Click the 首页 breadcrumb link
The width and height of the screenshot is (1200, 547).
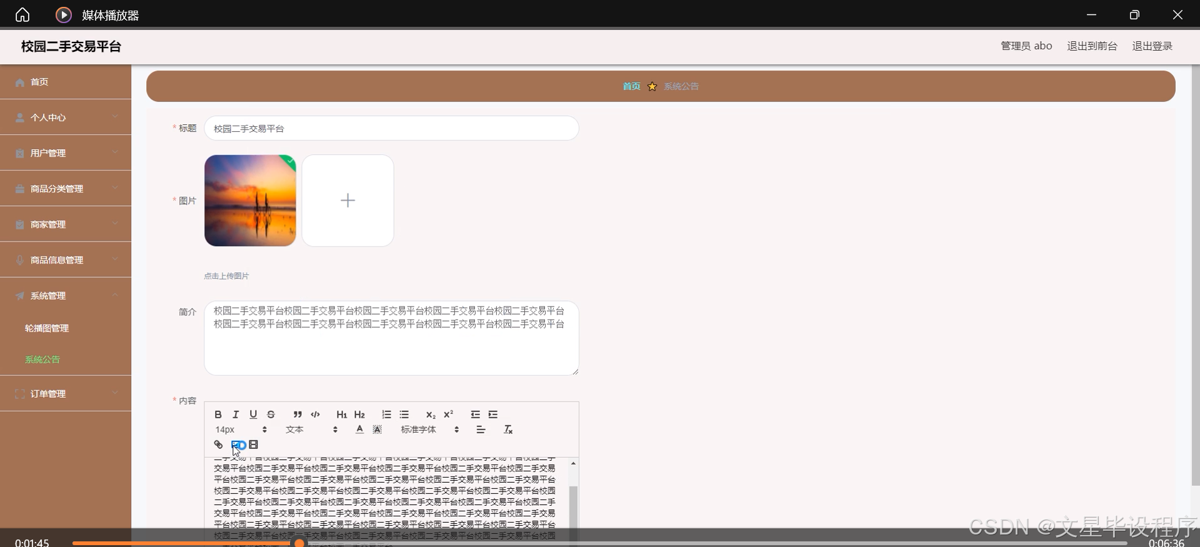coord(631,86)
